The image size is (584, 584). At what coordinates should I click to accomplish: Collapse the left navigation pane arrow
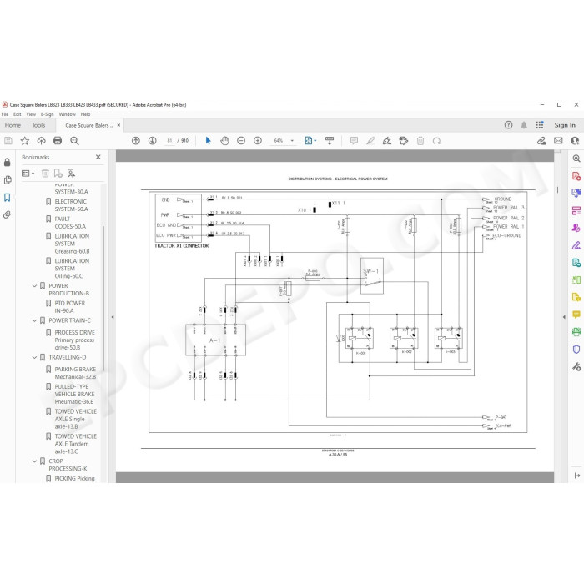(113, 317)
